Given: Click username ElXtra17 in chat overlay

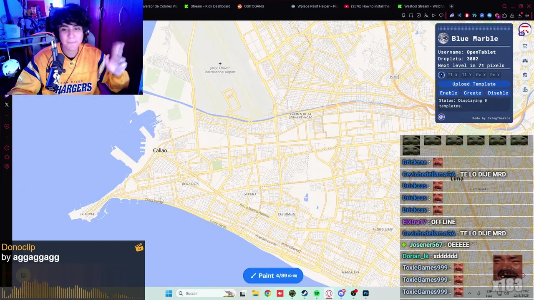Looking at the screenshot, I should [x=414, y=222].
